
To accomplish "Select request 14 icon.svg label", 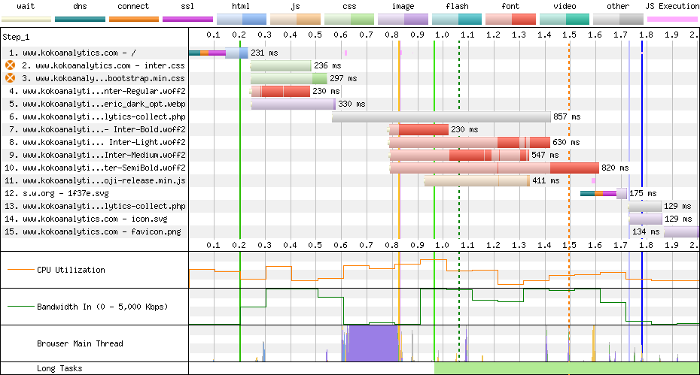I will [x=86, y=219].
